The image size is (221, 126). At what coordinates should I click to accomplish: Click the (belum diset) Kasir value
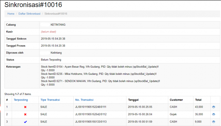click(x=49, y=32)
